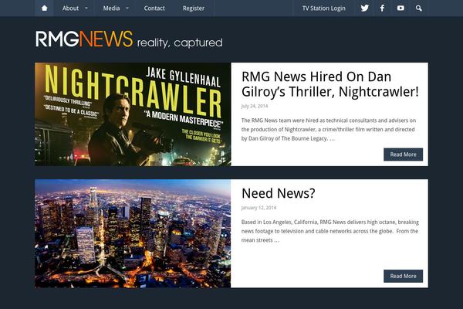The height and width of the screenshot is (309, 463).
Task: Open the About menu item
Action: pyautogui.click(x=70, y=8)
